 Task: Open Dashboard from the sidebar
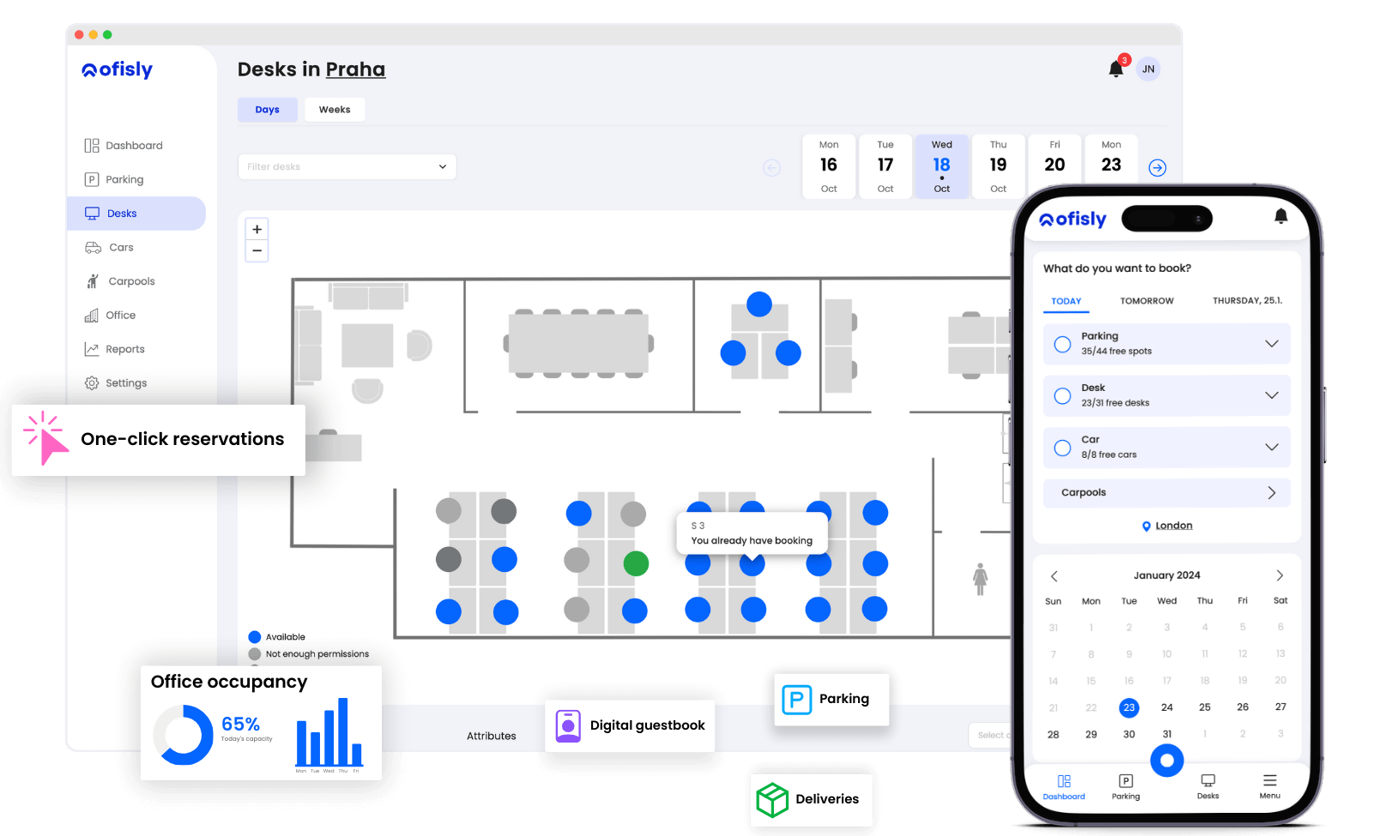pyautogui.click(x=124, y=146)
